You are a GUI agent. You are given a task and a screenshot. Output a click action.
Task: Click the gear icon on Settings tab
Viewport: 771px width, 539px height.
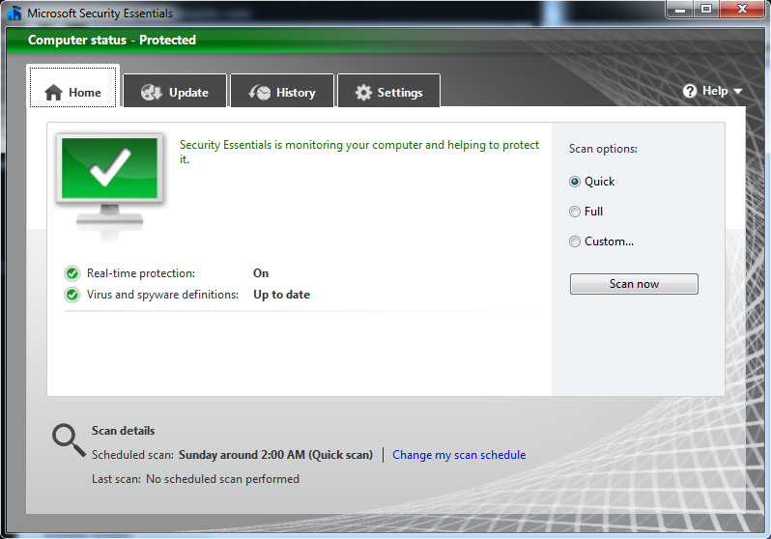[363, 93]
